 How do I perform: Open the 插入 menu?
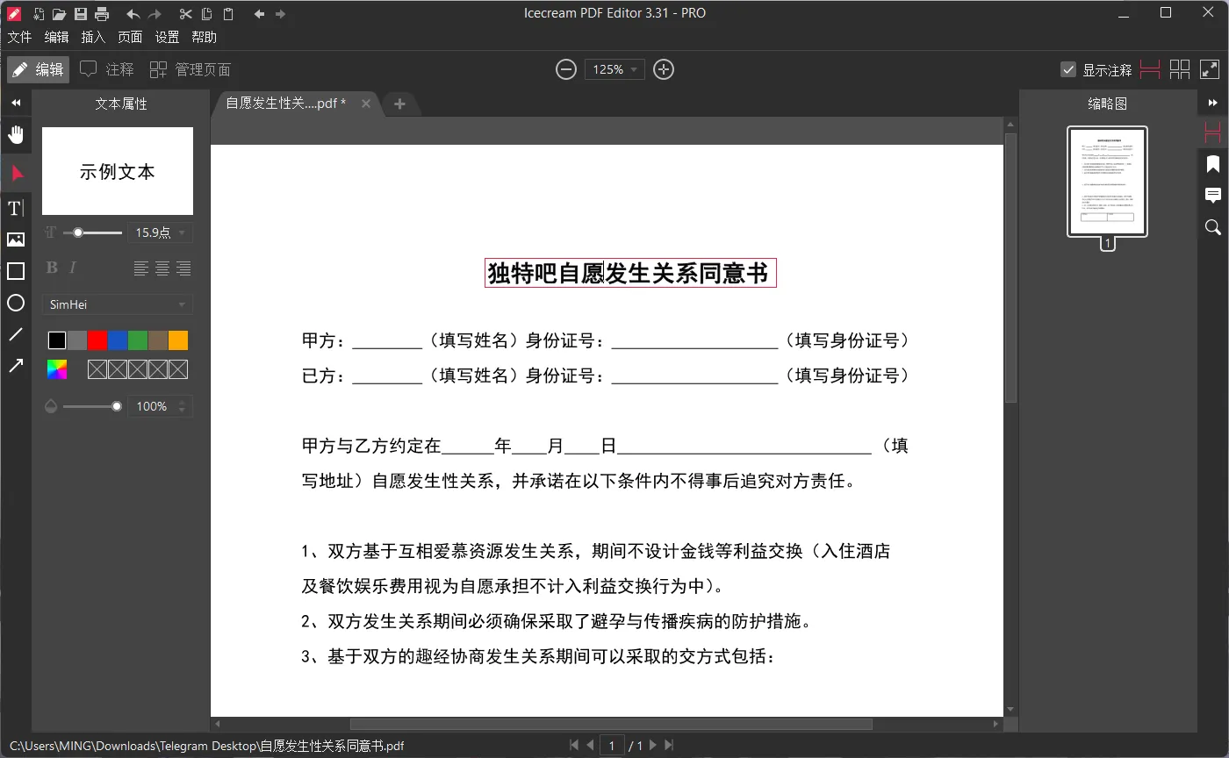(x=93, y=37)
